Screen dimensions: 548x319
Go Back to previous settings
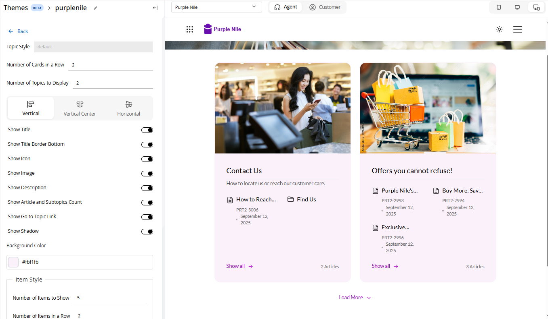tap(19, 31)
